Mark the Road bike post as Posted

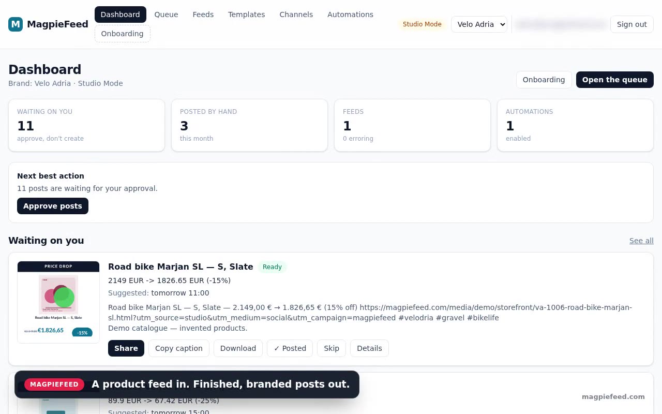click(x=290, y=348)
